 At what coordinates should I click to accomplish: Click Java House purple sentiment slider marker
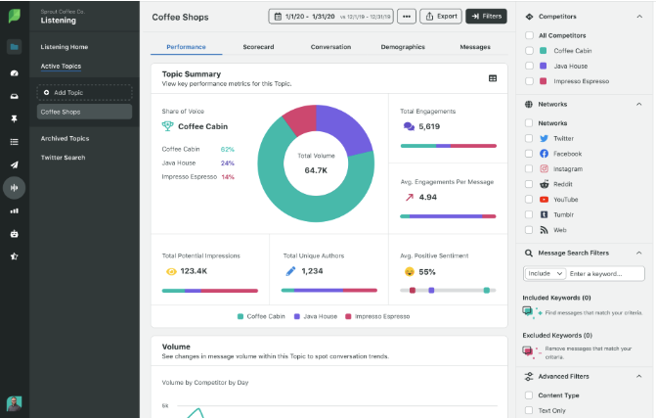pos(431,291)
